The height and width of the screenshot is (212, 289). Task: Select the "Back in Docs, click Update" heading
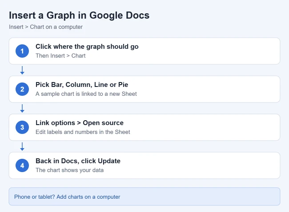[x=78, y=161]
